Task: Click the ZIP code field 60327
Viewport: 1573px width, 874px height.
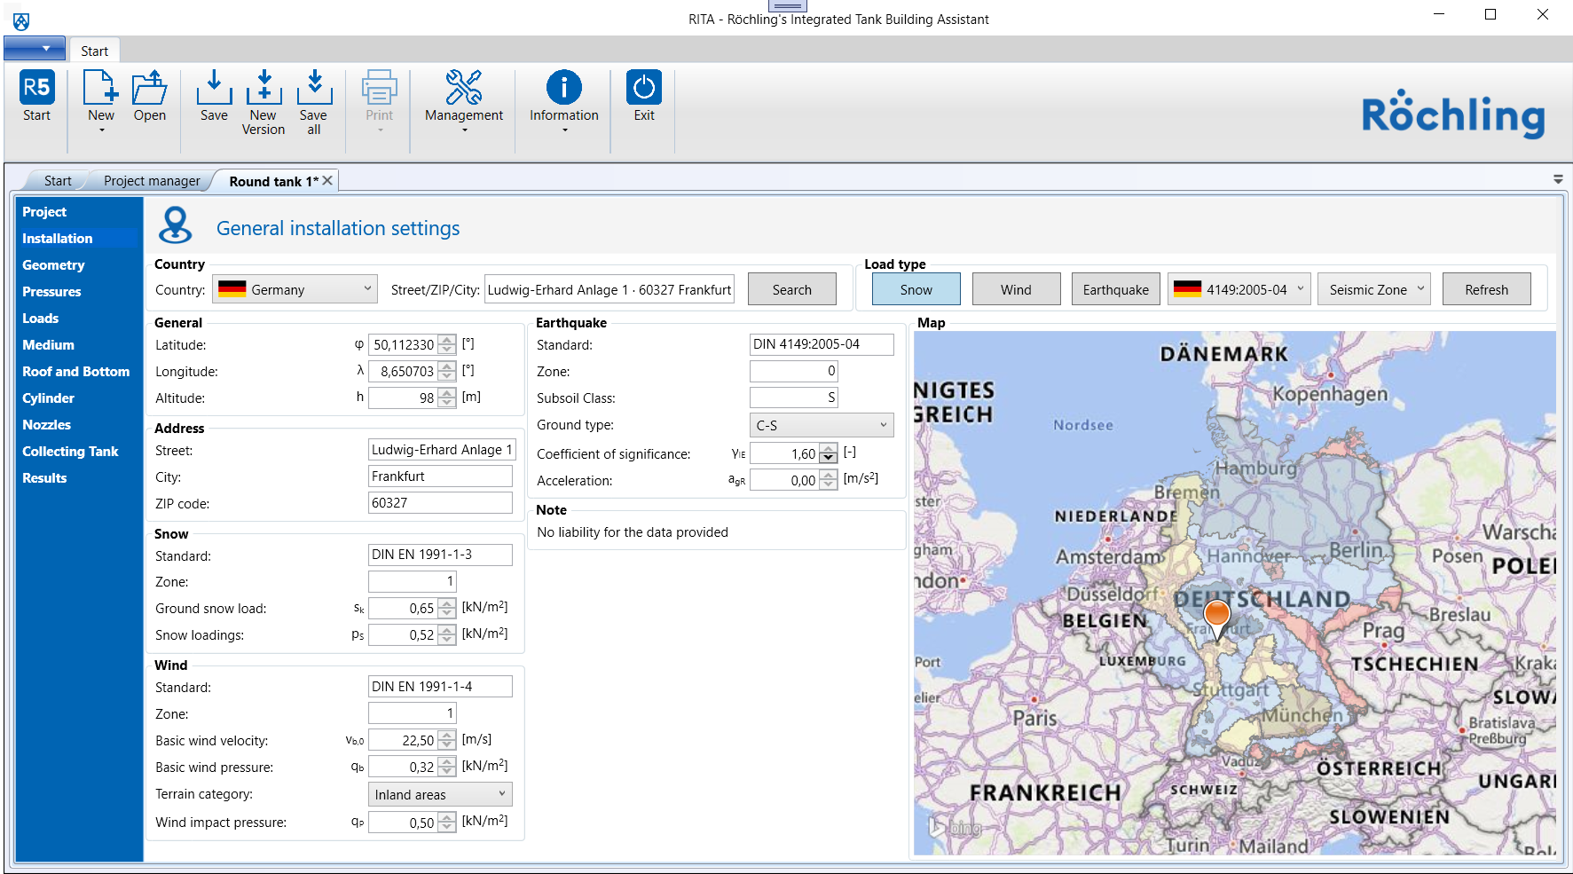Action: (440, 503)
